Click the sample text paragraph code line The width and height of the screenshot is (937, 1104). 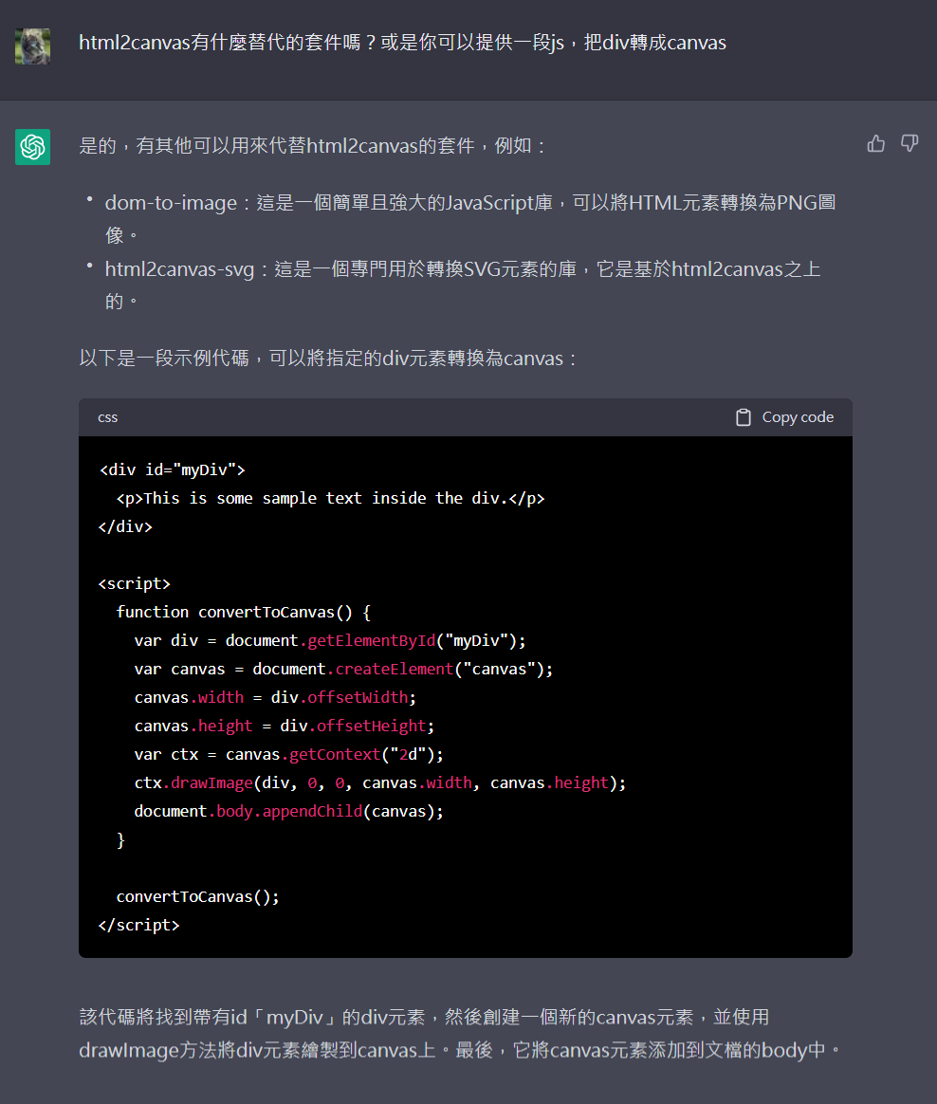(x=330, y=499)
